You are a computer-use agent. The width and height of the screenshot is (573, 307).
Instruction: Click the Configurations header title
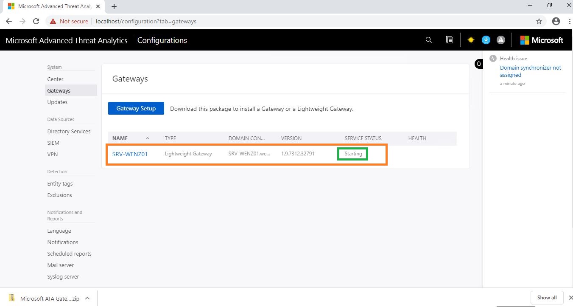[x=162, y=40]
